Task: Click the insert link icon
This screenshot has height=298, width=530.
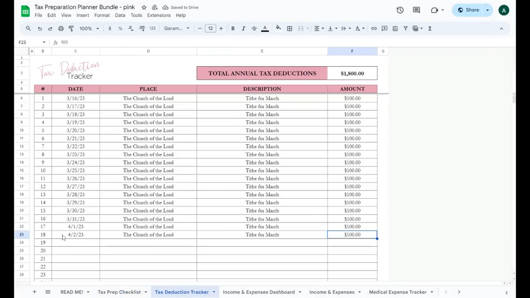Action: pos(374,28)
